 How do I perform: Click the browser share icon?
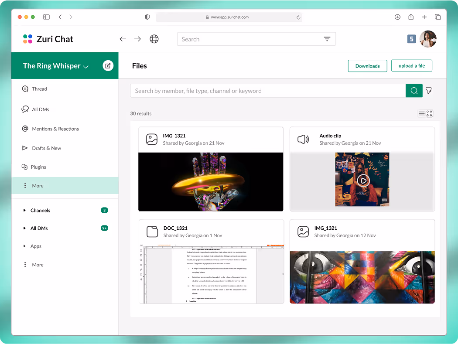coord(411,17)
